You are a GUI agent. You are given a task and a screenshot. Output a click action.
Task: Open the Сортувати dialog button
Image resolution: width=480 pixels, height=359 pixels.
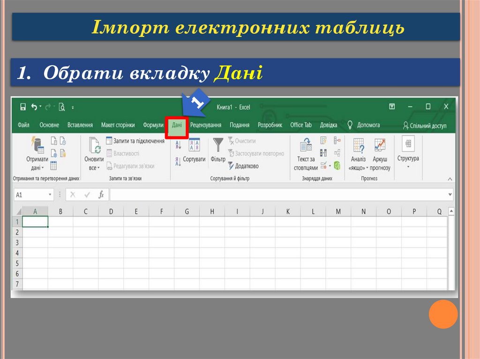[x=195, y=150]
